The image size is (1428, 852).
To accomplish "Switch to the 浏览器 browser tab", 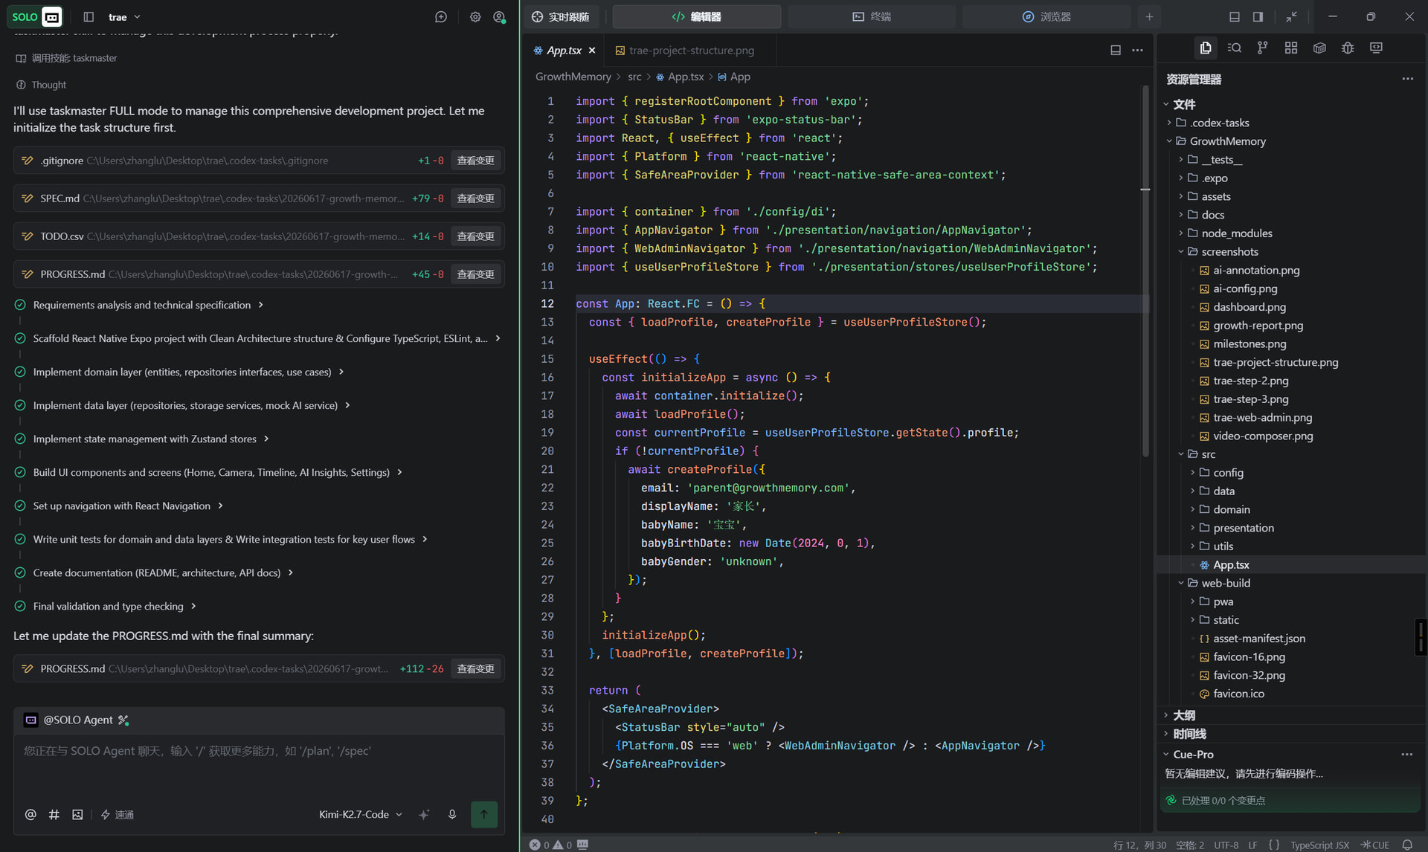I will point(1046,16).
